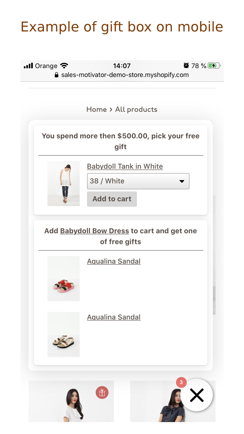Open the second Aqualina Sandal link
Viewport: 244px width, 434px height.
click(x=114, y=317)
